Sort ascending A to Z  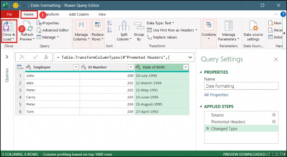tap(109, 23)
